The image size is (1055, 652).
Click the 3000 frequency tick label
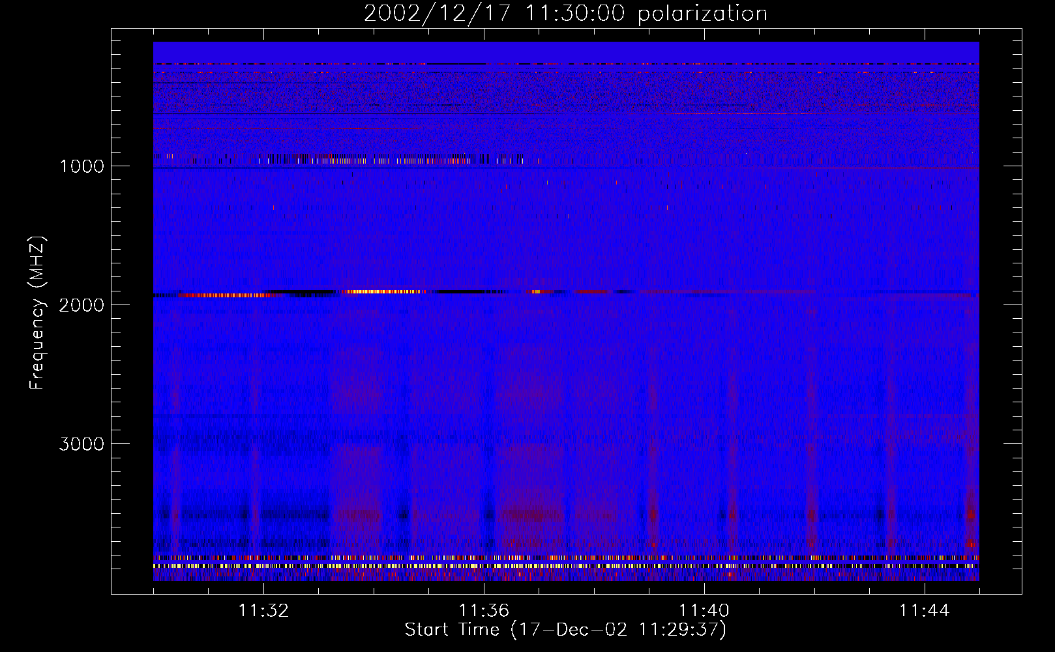[82, 444]
